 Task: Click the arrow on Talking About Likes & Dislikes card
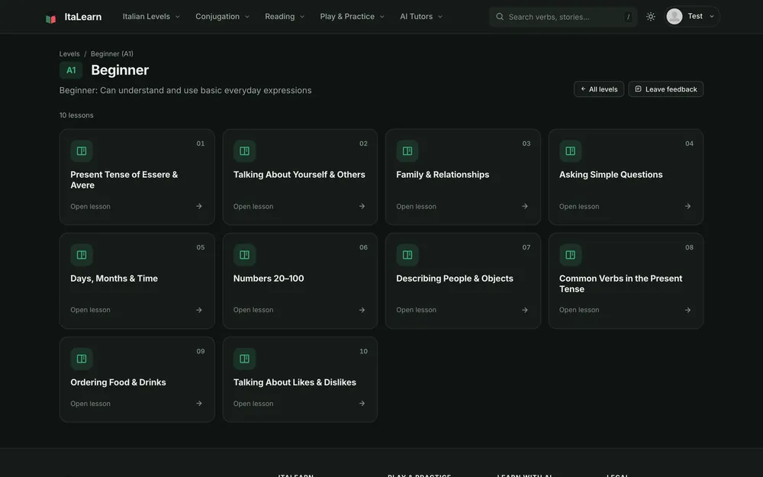[x=362, y=404]
